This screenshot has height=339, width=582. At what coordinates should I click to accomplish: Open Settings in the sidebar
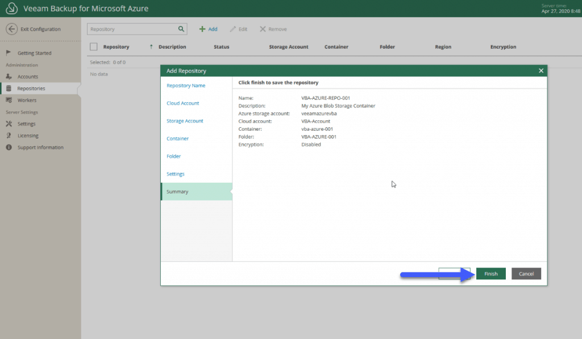(26, 124)
